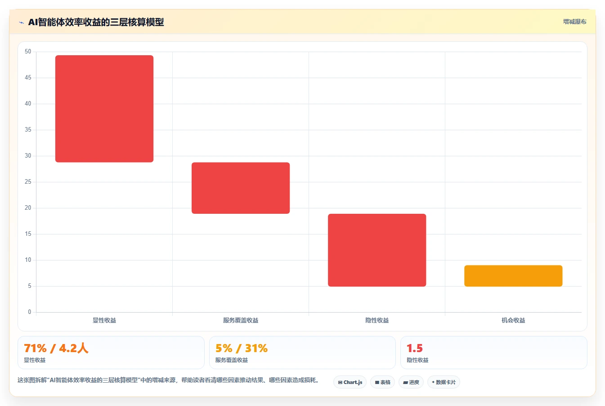
Task: Click the red 服务覆盖收益 waterfall bar
Action: (x=241, y=188)
